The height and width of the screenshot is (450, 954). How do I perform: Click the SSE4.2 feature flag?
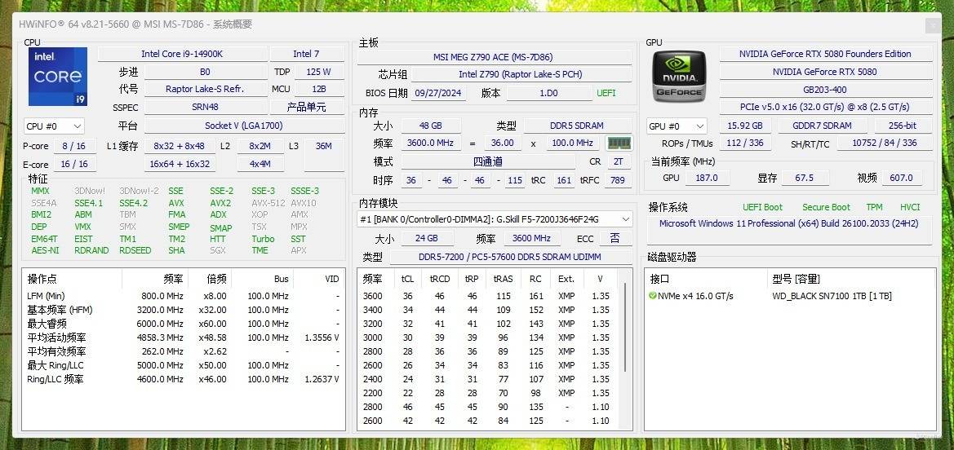click(133, 203)
